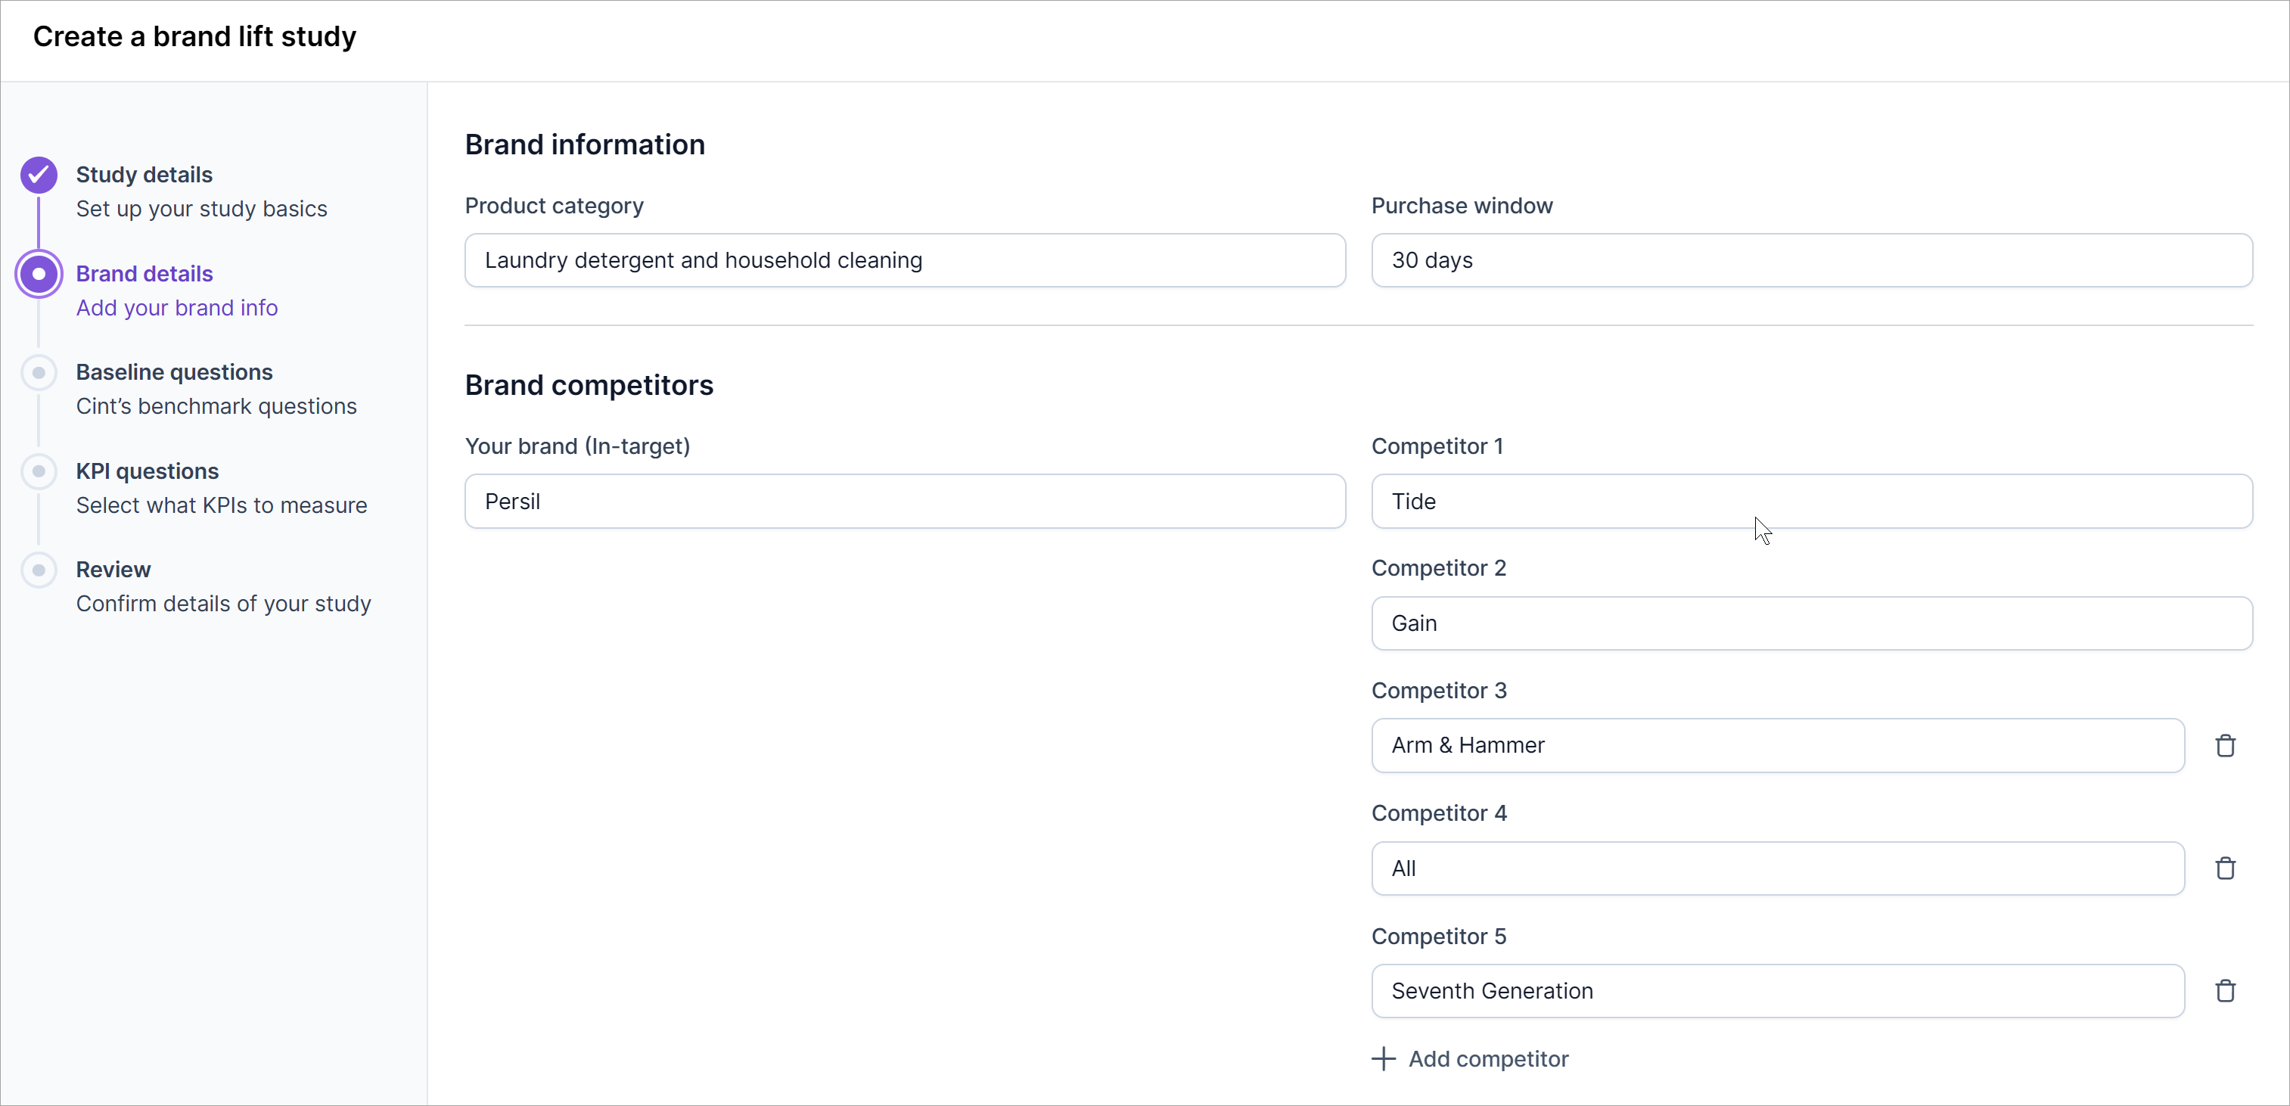
Task: Click the Baseline questions step circle
Action: pyautogui.click(x=39, y=372)
